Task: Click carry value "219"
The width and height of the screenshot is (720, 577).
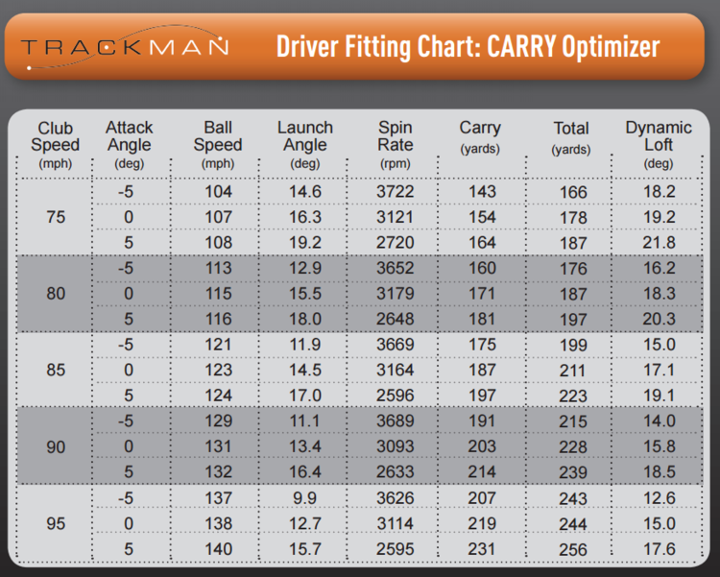Action: point(482,523)
